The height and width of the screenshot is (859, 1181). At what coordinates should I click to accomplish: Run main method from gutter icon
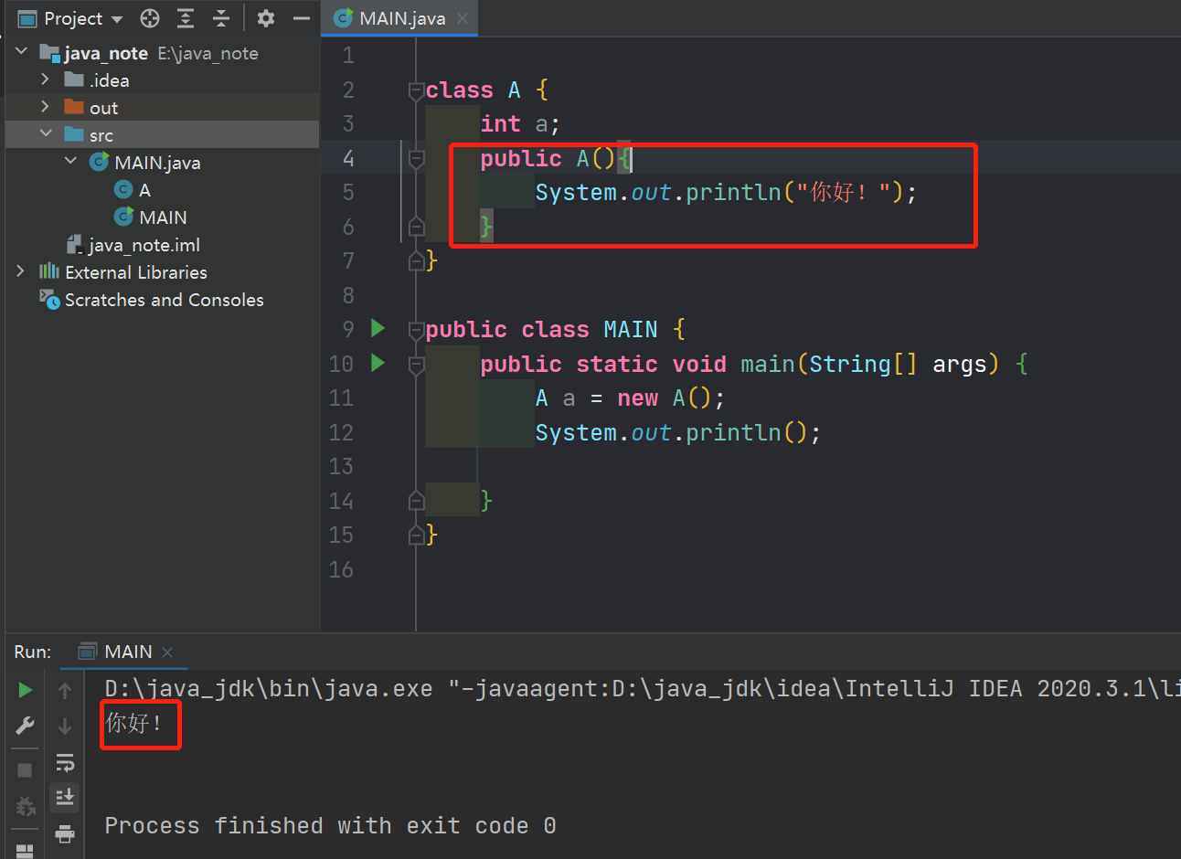(378, 363)
